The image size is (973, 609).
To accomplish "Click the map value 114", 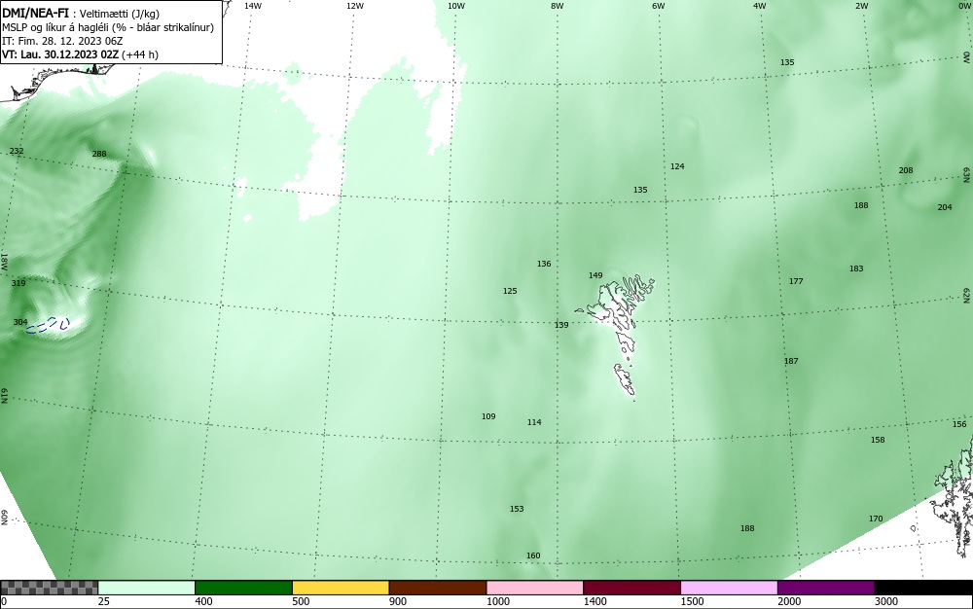I will click(x=534, y=422).
